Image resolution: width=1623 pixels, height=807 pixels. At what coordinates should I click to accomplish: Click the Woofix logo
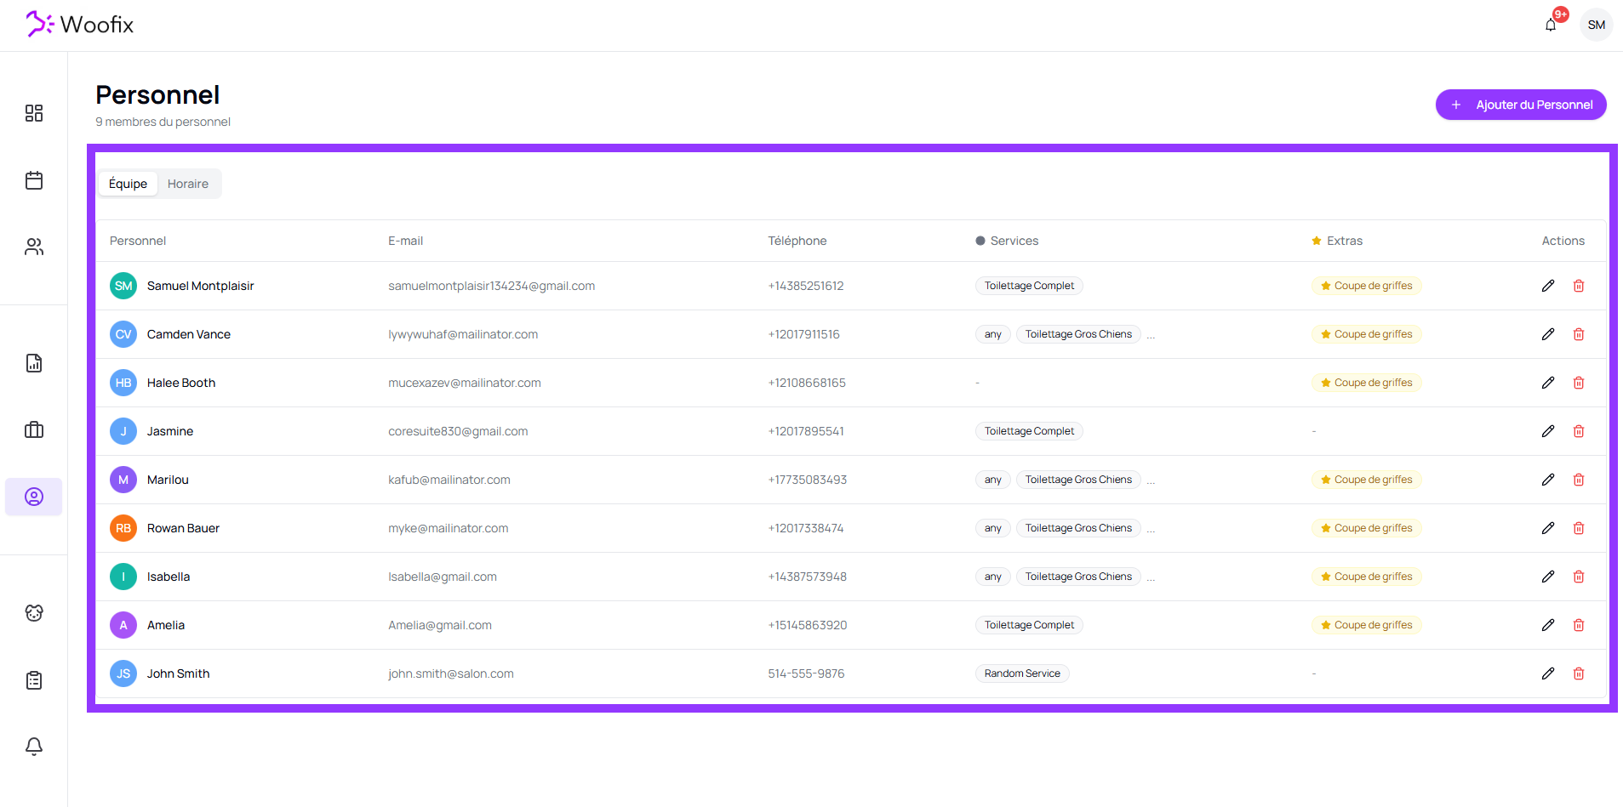tap(80, 25)
